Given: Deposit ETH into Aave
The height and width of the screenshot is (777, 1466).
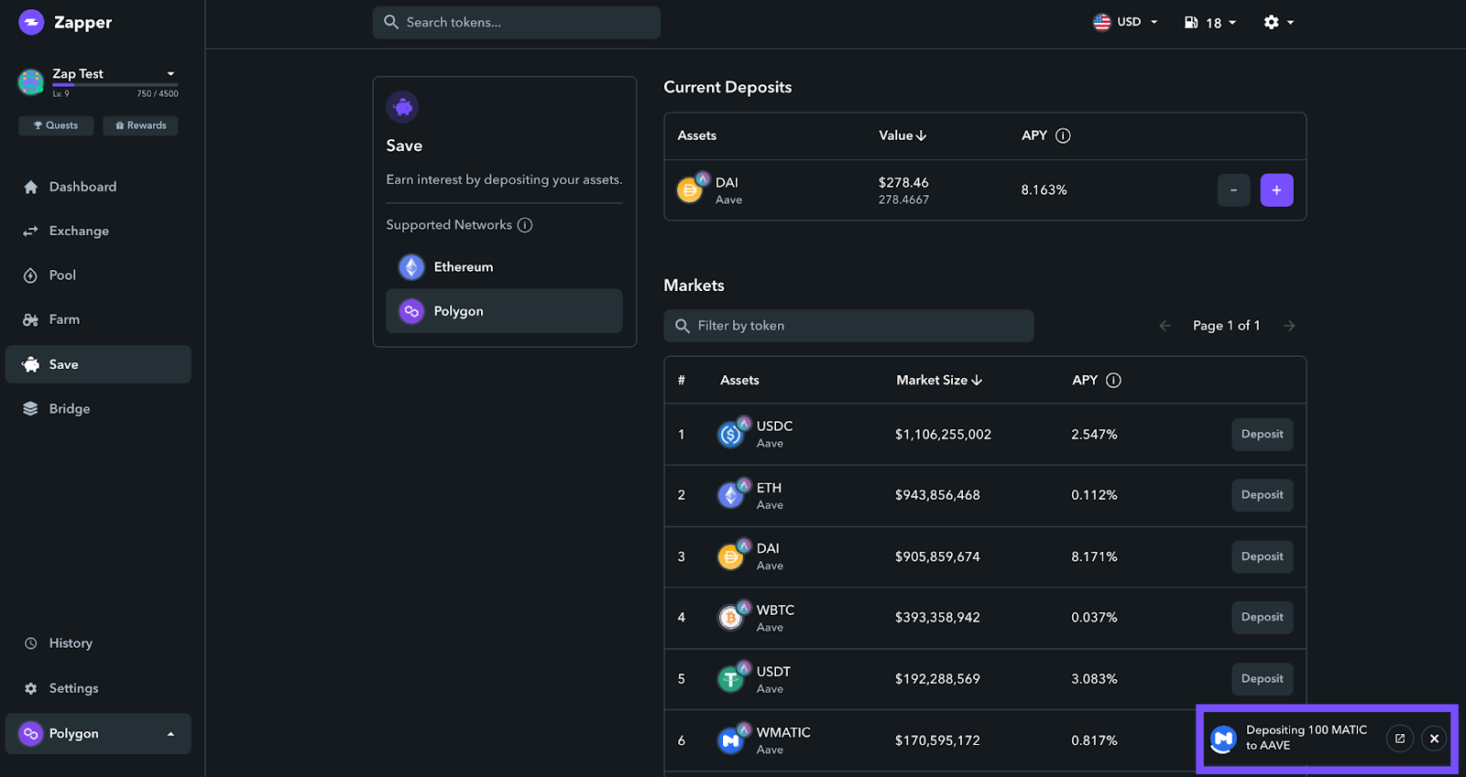Looking at the screenshot, I should pyautogui.click(x=1262, y=495).
